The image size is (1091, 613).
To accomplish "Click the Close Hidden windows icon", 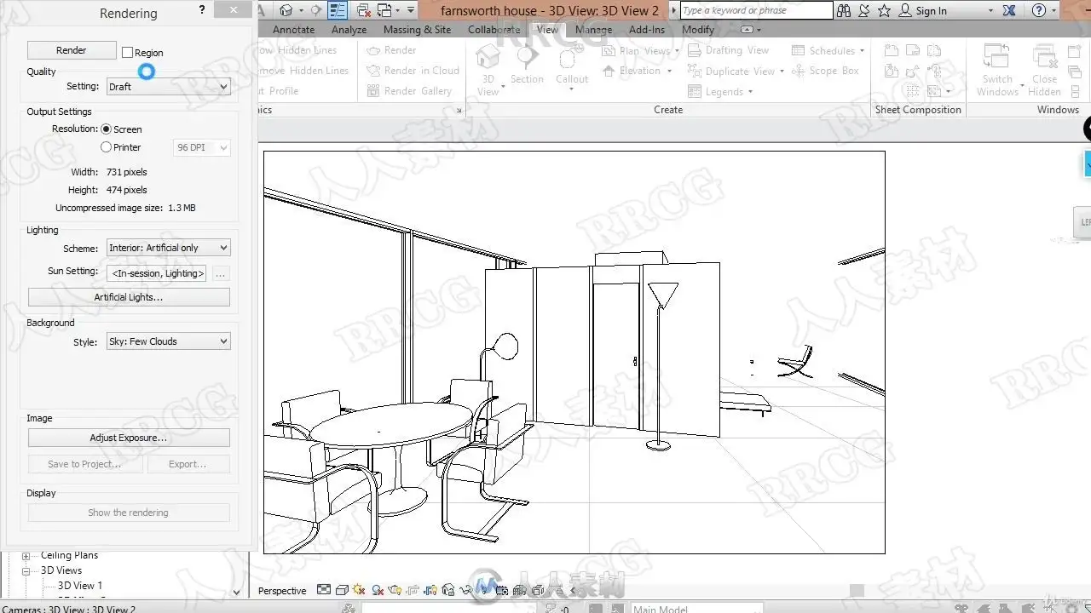I will (x=1044, y=57).
